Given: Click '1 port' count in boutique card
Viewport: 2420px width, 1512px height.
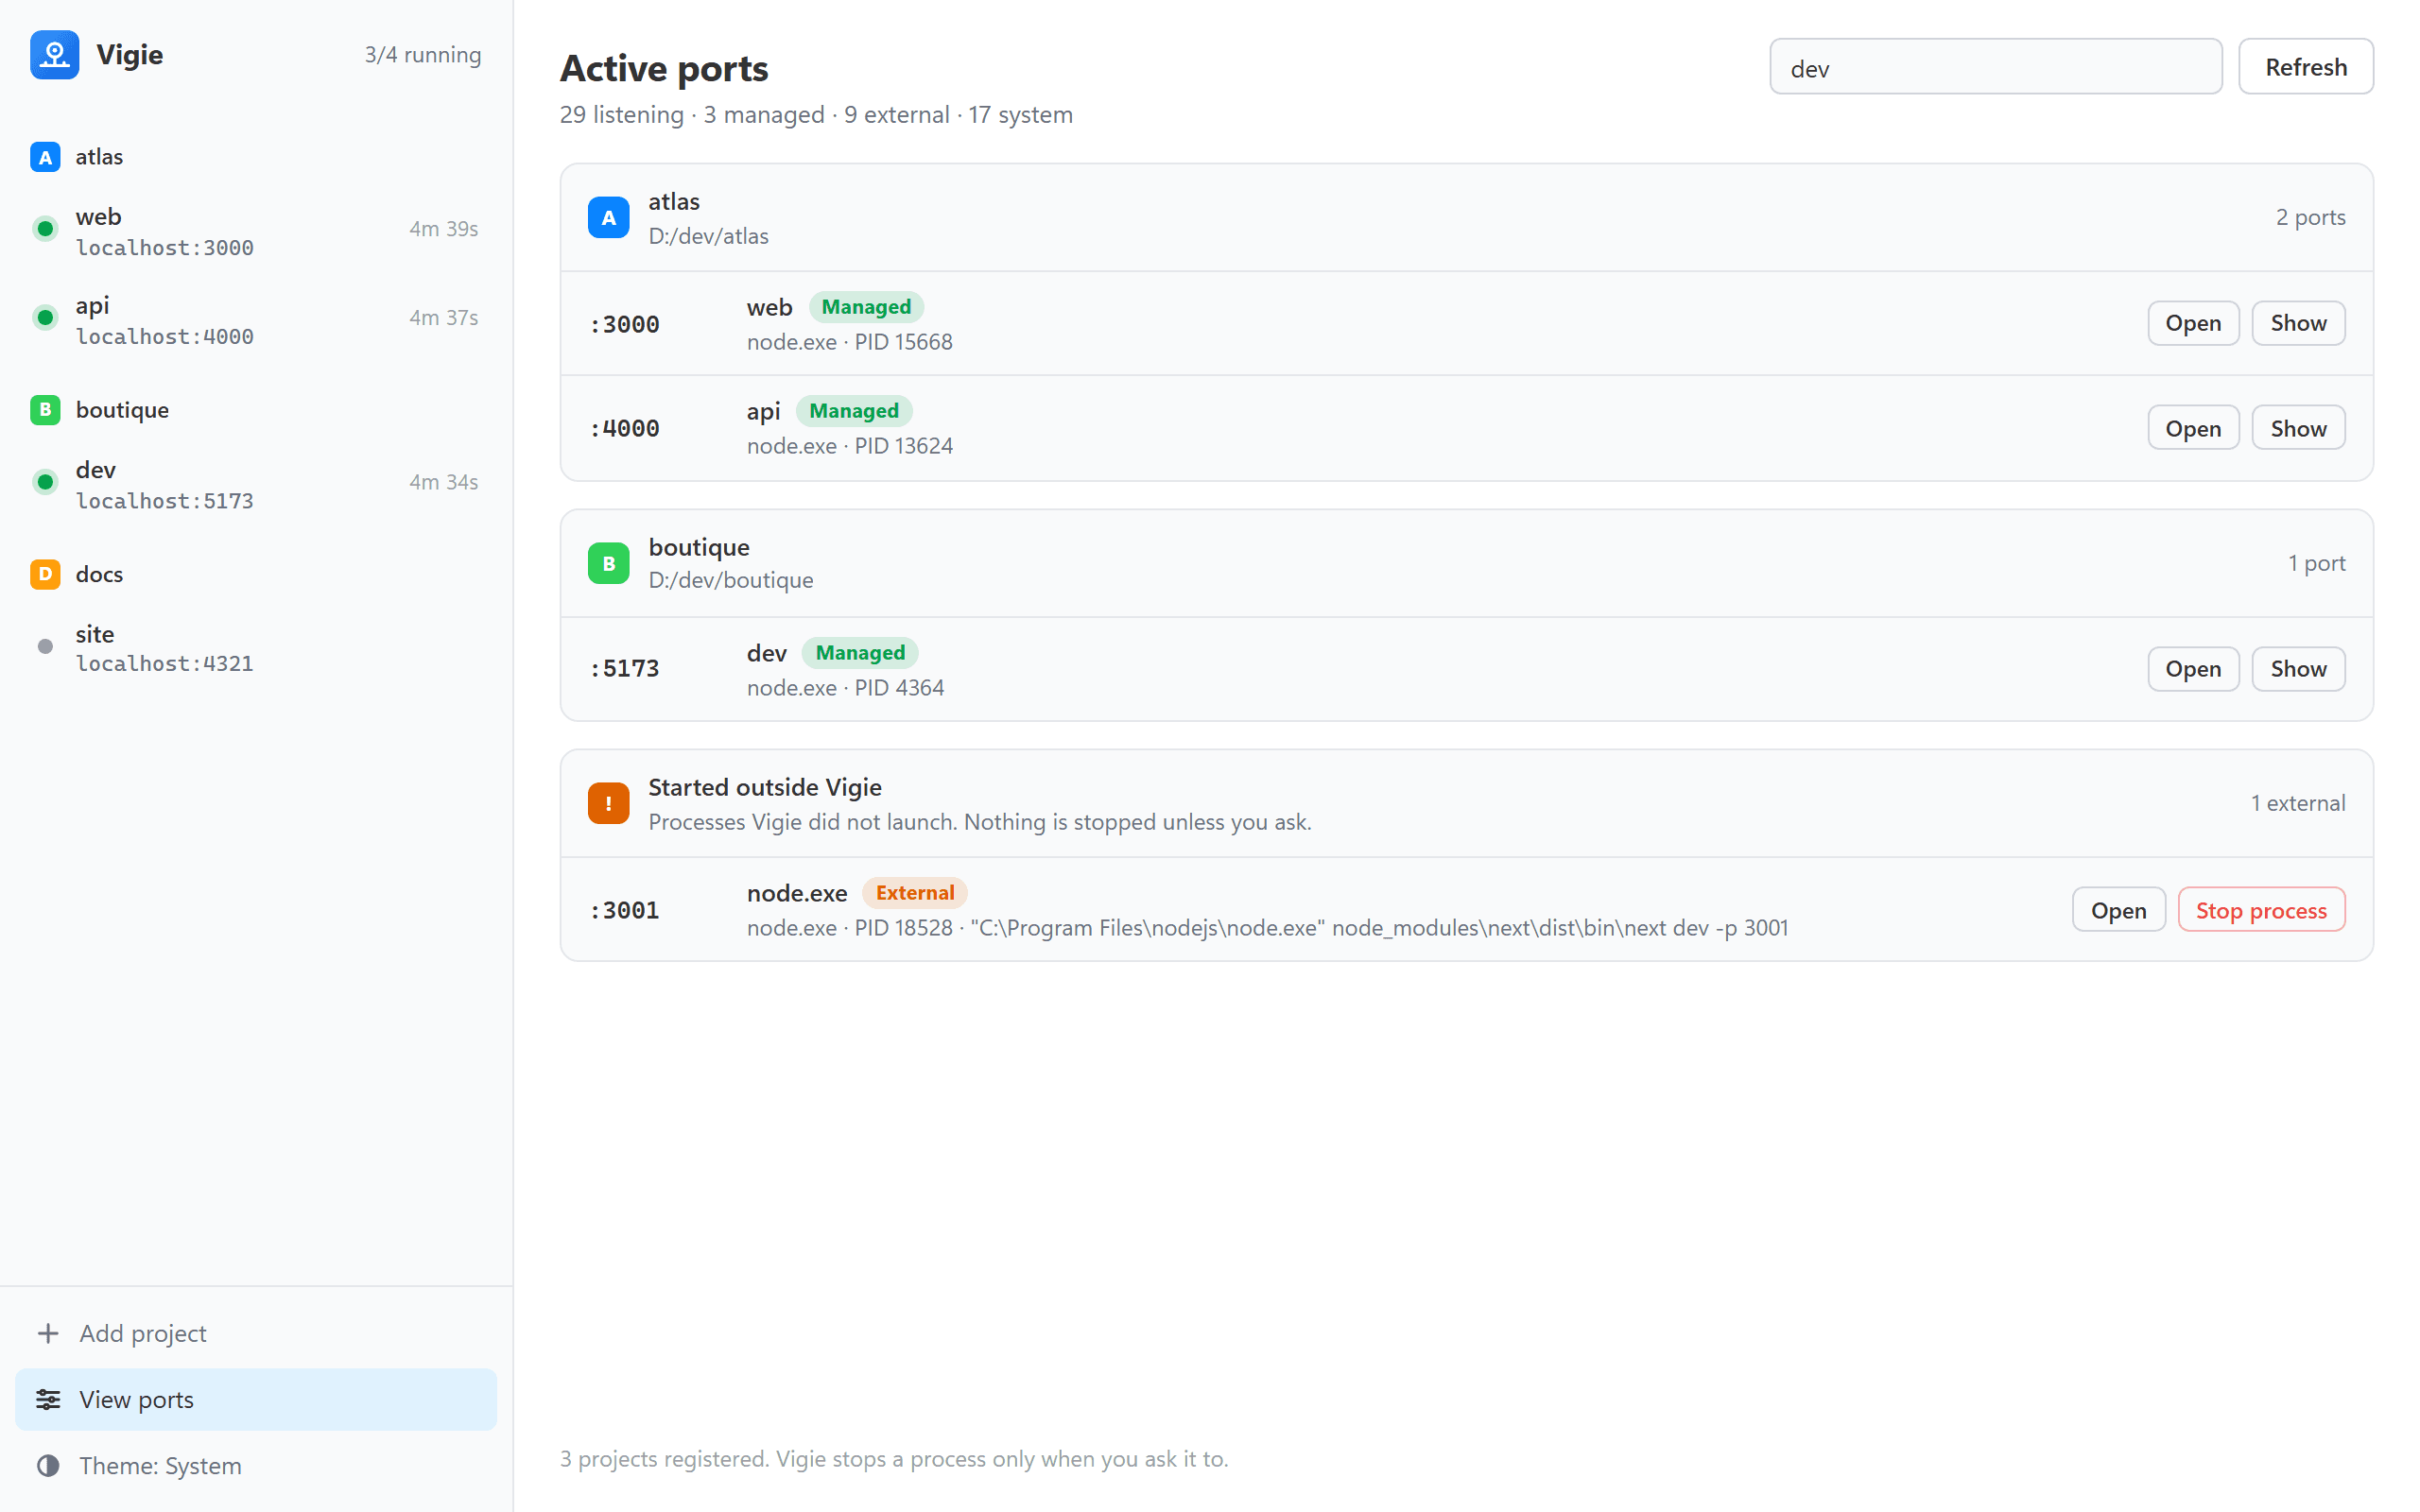Looking at the screenshot, I should click(2316, 563).
